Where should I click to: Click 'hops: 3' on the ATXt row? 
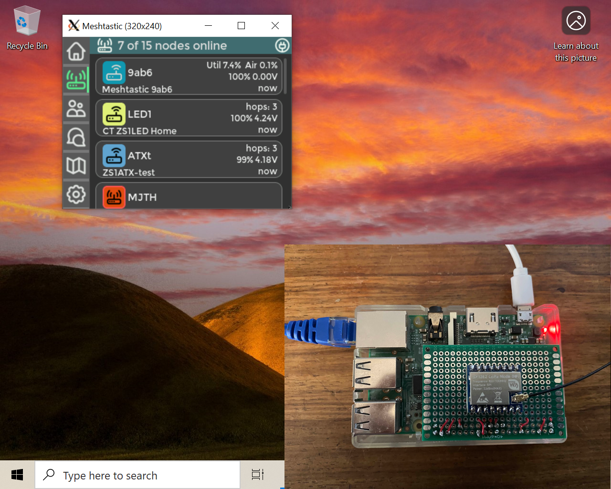261,148
